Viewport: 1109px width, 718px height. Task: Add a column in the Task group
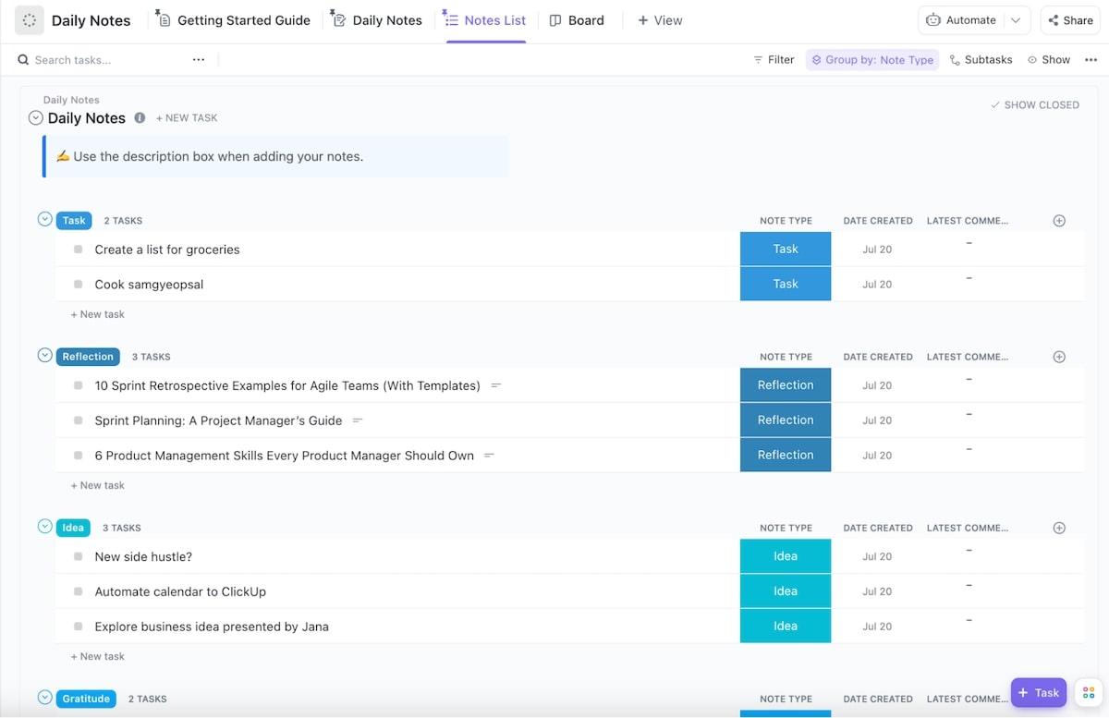(1059, 221)
